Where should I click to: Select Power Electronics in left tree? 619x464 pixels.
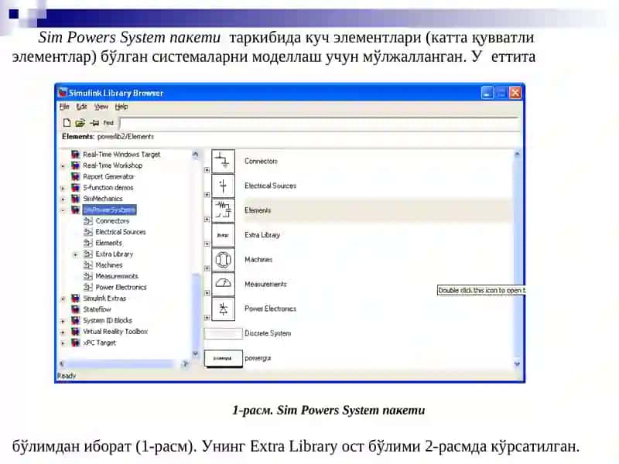click(x=121, y=287)
